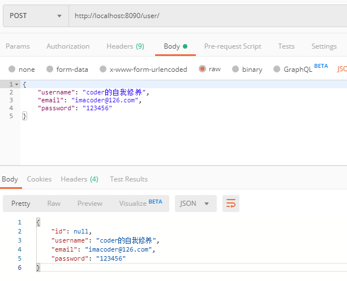Click the request "email" key
The height and width of the screenshot is (281, 347).
point(51,100)
